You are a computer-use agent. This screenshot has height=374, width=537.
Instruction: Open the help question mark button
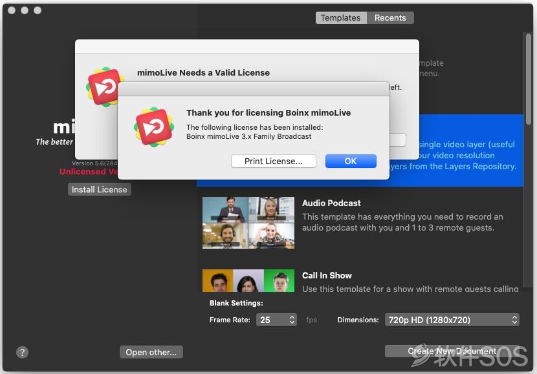(22, 352)
